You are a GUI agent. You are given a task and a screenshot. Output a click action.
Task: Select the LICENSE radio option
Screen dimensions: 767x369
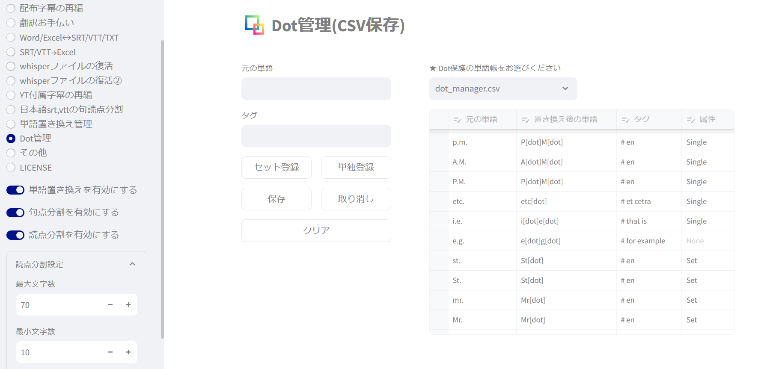pyautogui.click(x=11, y=168)
